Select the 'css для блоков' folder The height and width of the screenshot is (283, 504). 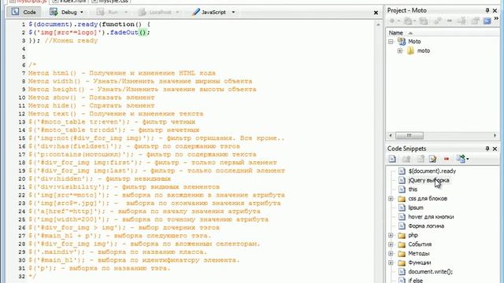click(428, 199)
